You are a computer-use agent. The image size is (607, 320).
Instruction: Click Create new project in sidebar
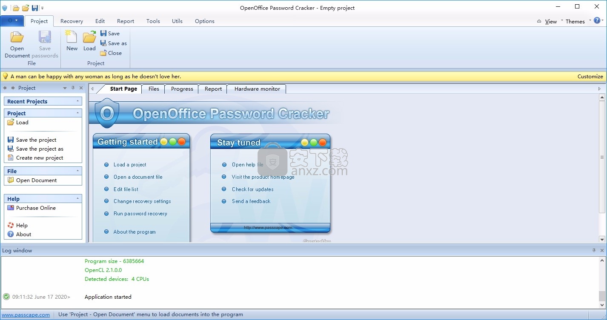pos(35,157)
